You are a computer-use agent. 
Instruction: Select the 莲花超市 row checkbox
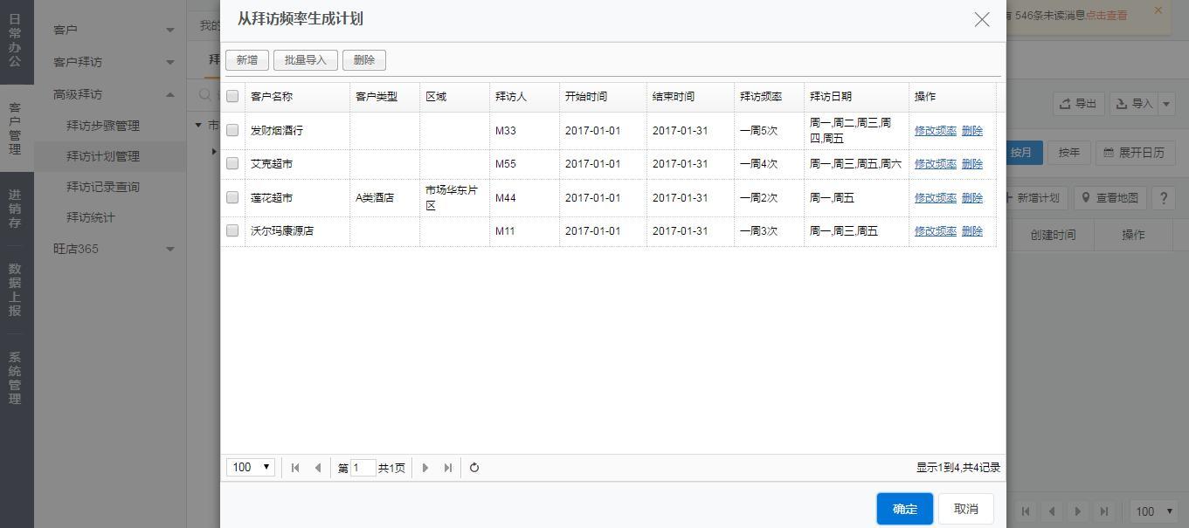232,197
